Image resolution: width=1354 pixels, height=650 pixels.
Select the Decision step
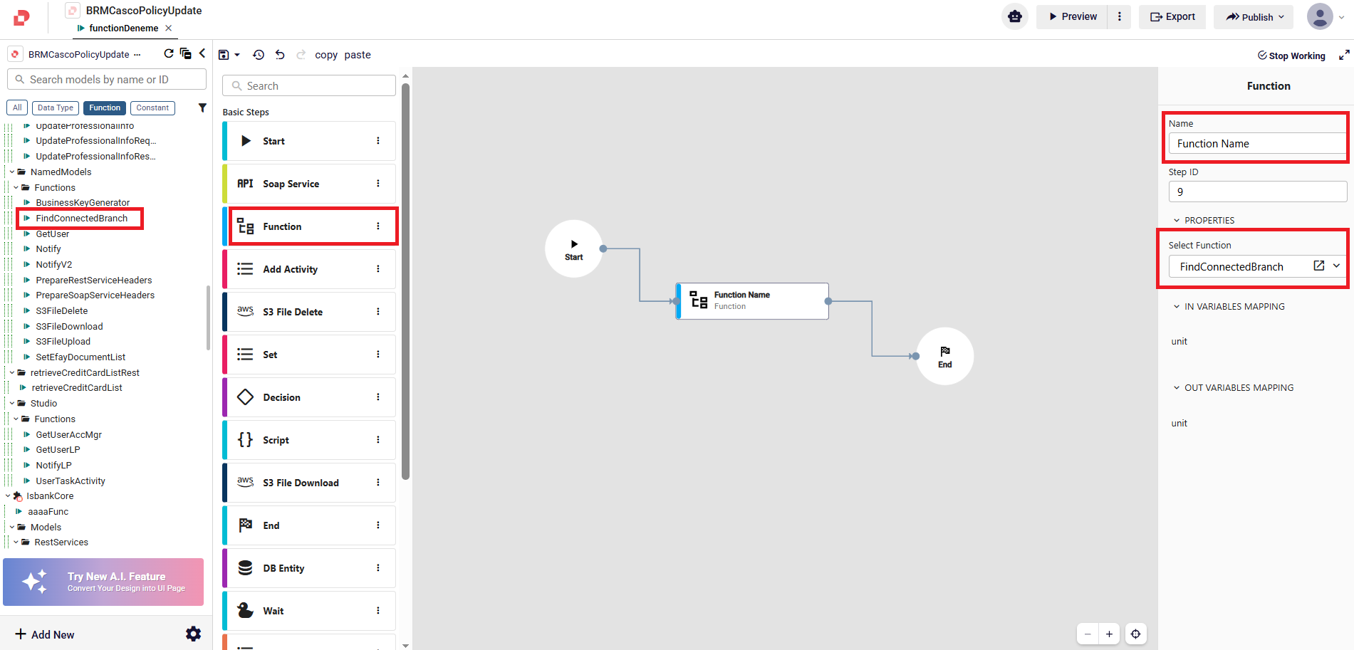click(308, 397)
